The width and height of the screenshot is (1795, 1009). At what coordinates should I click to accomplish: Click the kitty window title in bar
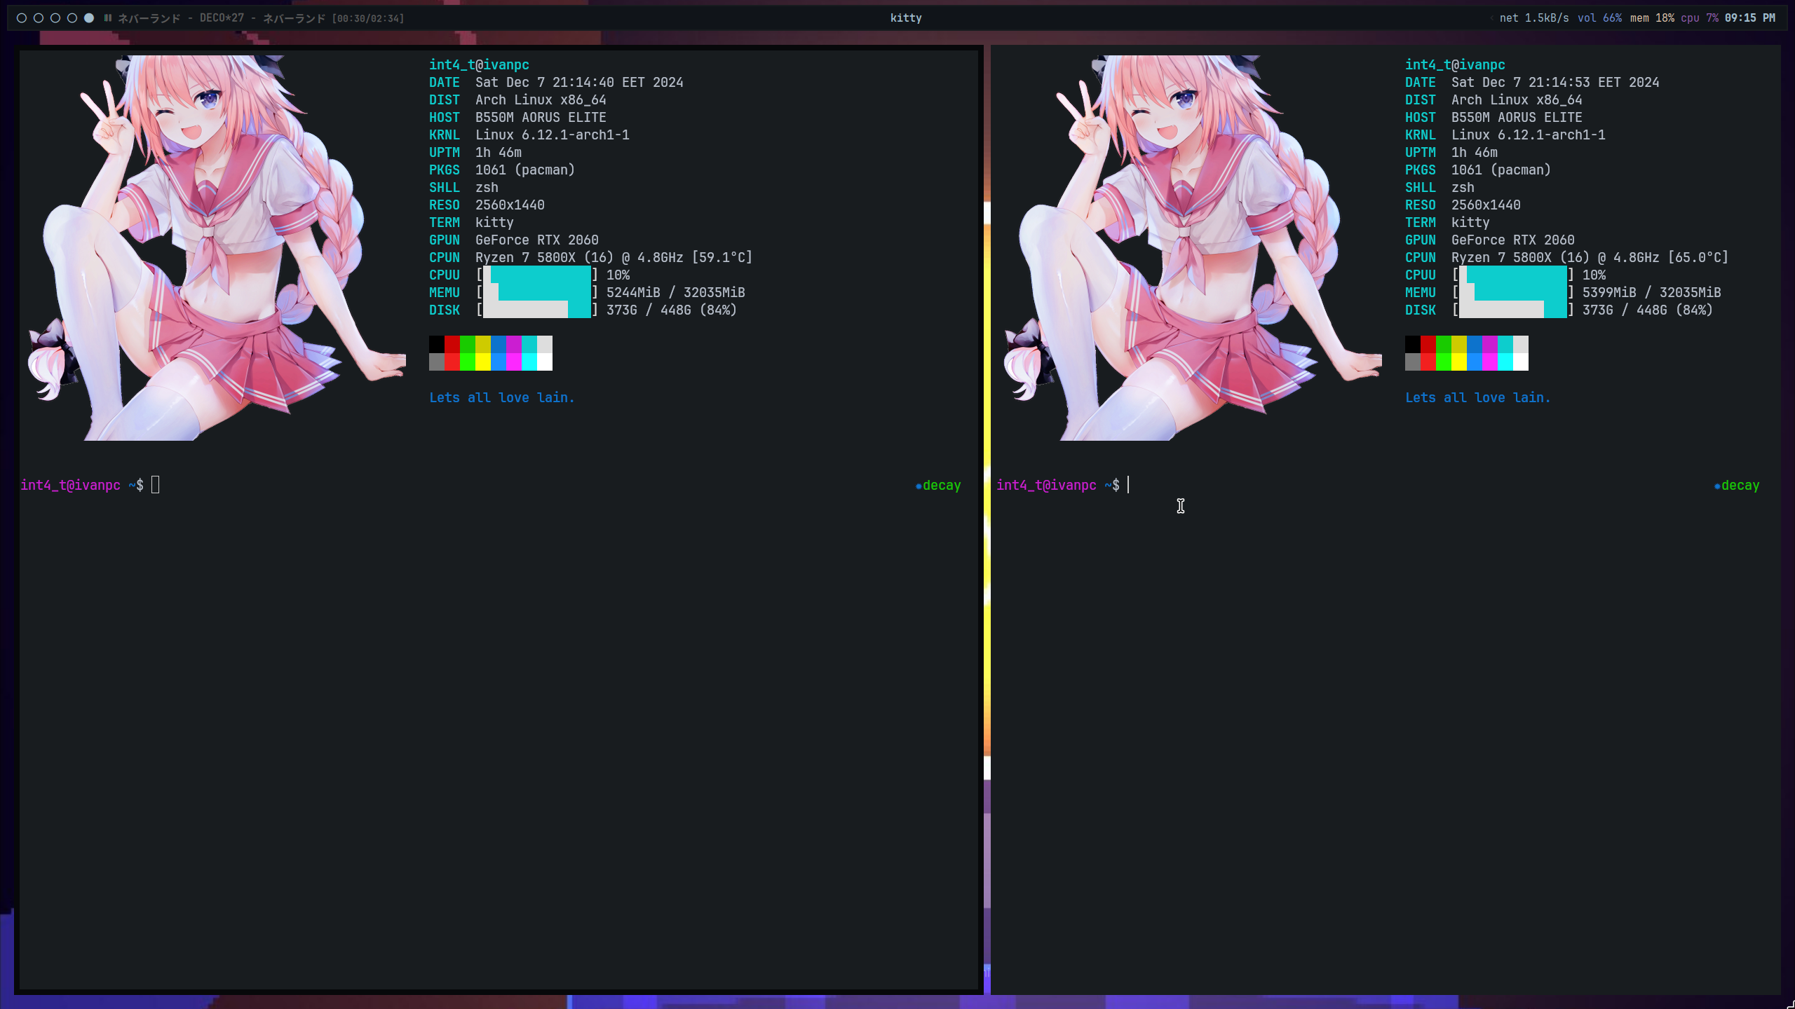[906, 18]
